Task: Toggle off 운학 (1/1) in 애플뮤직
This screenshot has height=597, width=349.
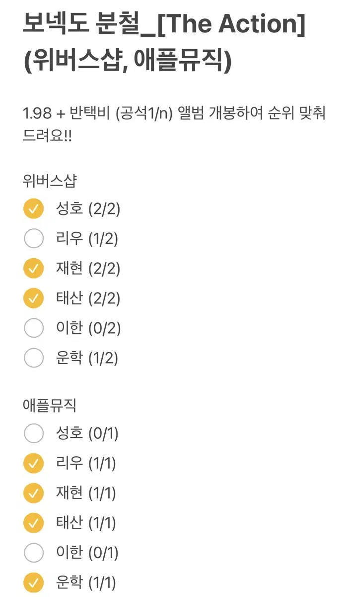Action: tap(33, 582)
